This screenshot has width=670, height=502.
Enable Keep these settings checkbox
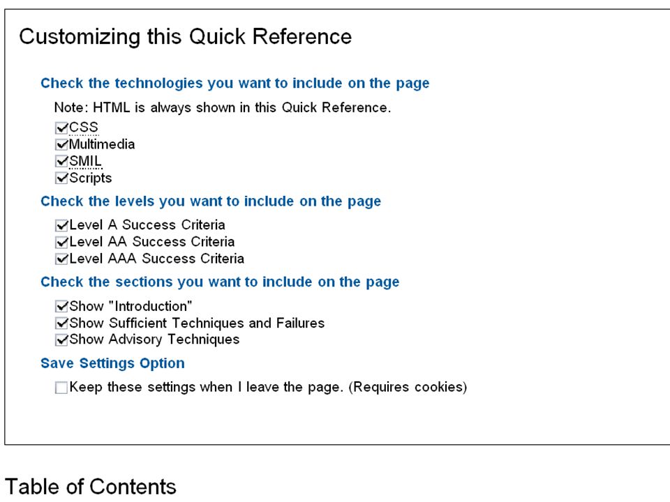pos(61,388)
